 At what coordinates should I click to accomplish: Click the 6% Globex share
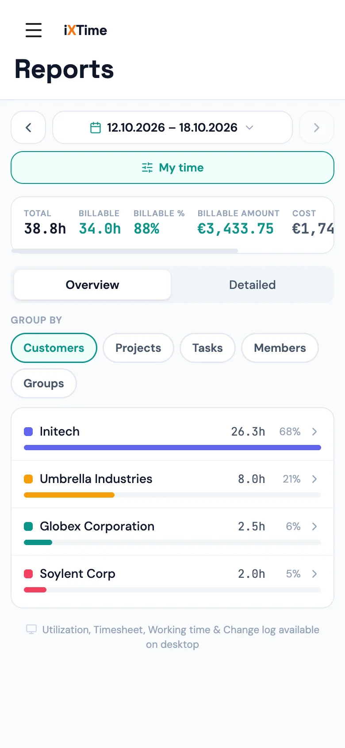pos(293,526)
